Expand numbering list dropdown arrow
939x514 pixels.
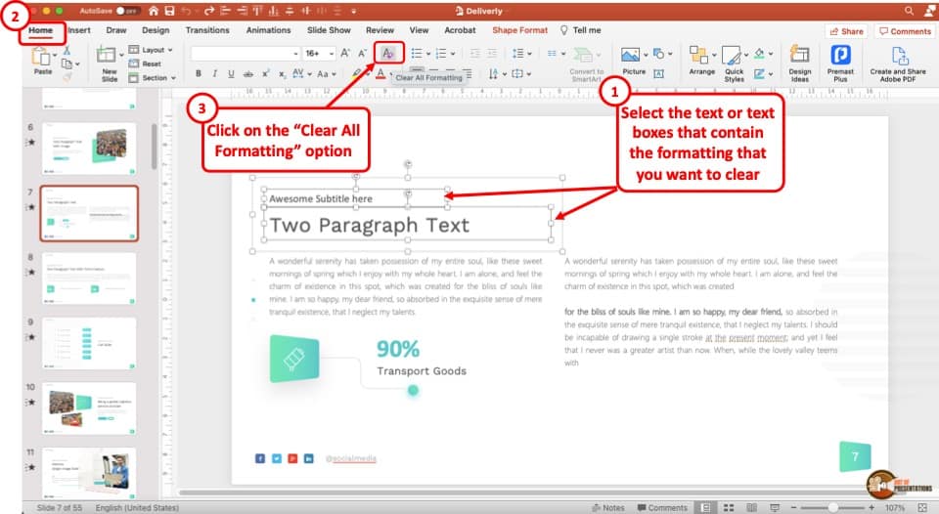coord(453,54)
